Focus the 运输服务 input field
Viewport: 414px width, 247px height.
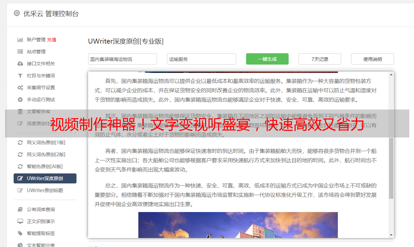(202, 59)
